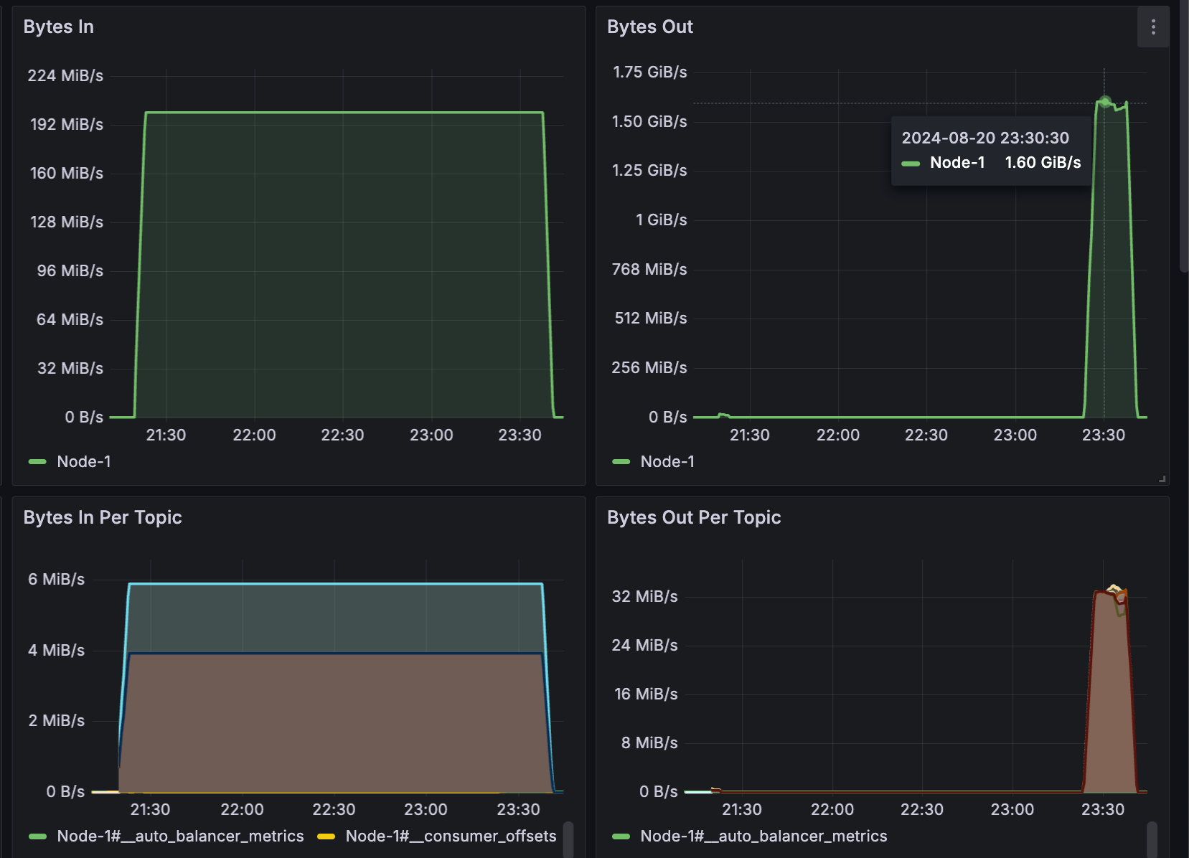The height and width of the screenshot is (858, 1189).
Task: Toggle Node-1 series label in Bytes In legend
Action: pos(84,462)
